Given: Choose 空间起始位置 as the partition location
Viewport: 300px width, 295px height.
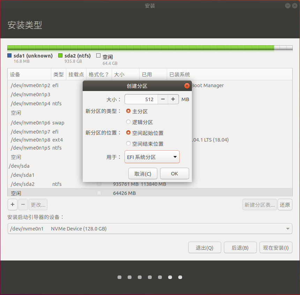Looking at the screenshot, I should [x=128, y=133].
